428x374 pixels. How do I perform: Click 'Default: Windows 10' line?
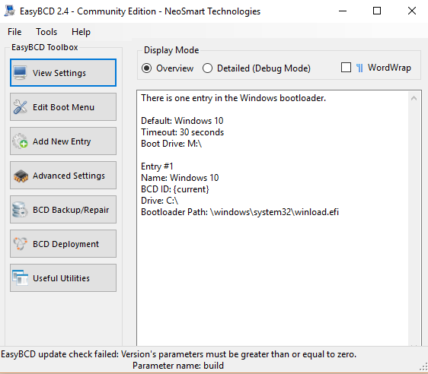(182, 121)
